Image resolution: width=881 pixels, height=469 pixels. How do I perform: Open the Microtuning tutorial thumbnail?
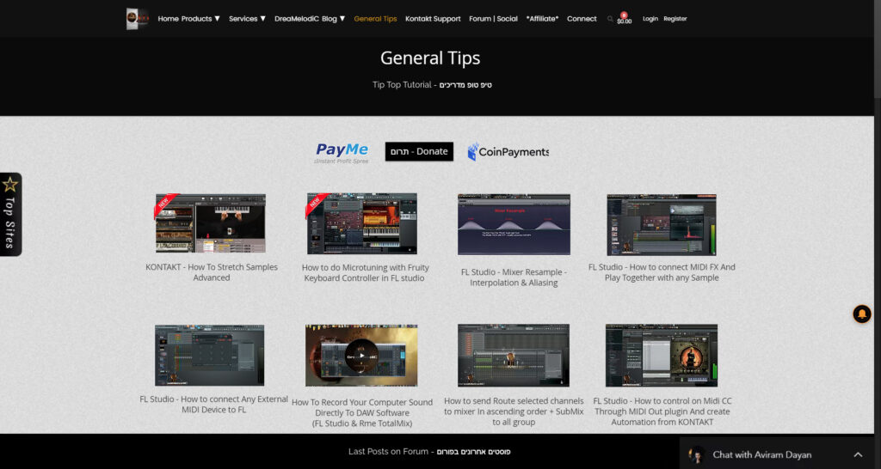click(362, 224)
